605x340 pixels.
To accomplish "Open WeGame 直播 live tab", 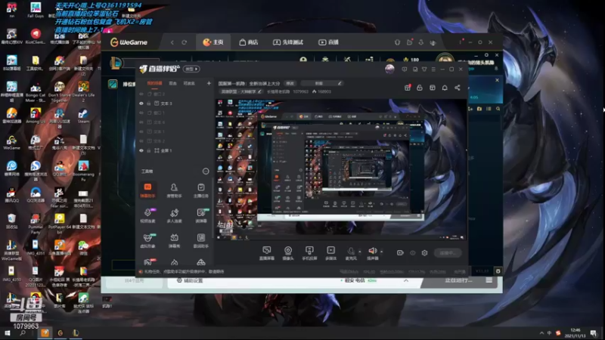I will [x=328, y=42].
